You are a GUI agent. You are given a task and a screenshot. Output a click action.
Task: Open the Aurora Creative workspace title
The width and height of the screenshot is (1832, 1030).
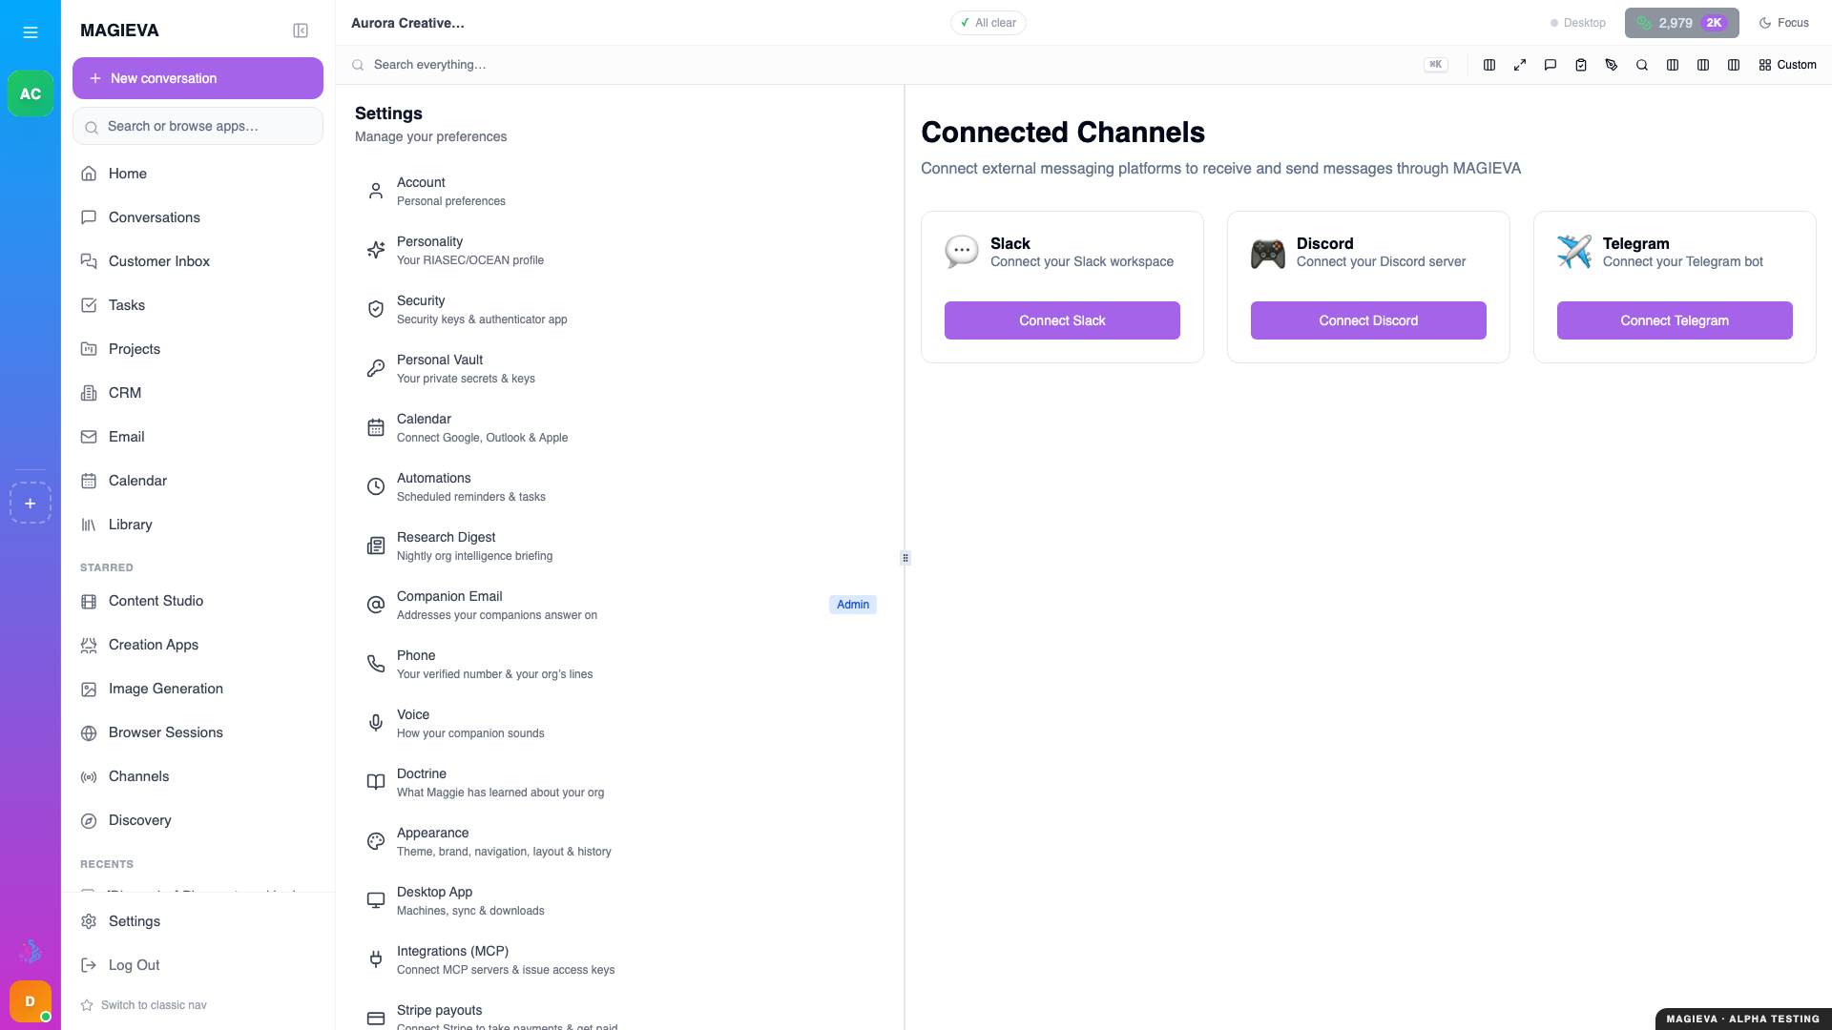[407, 23]
